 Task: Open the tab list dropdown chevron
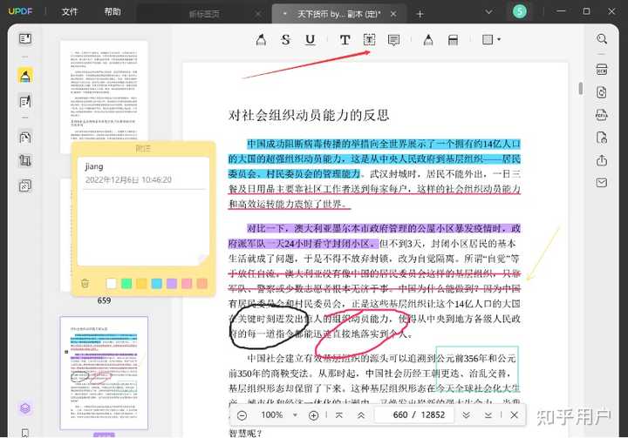point(488,12)
